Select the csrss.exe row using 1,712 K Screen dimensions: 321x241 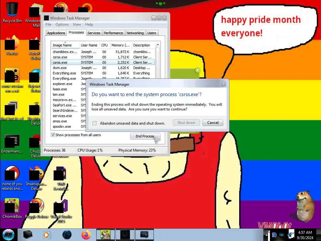pos(103,57)
